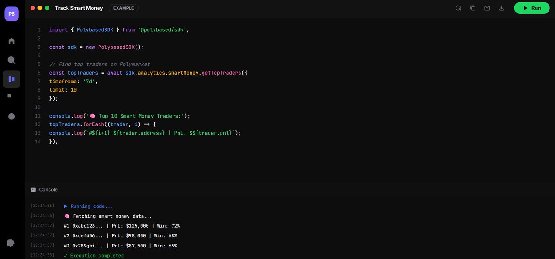Click the red window close dot
Viewport: 555px width, 259px height.
33,8
